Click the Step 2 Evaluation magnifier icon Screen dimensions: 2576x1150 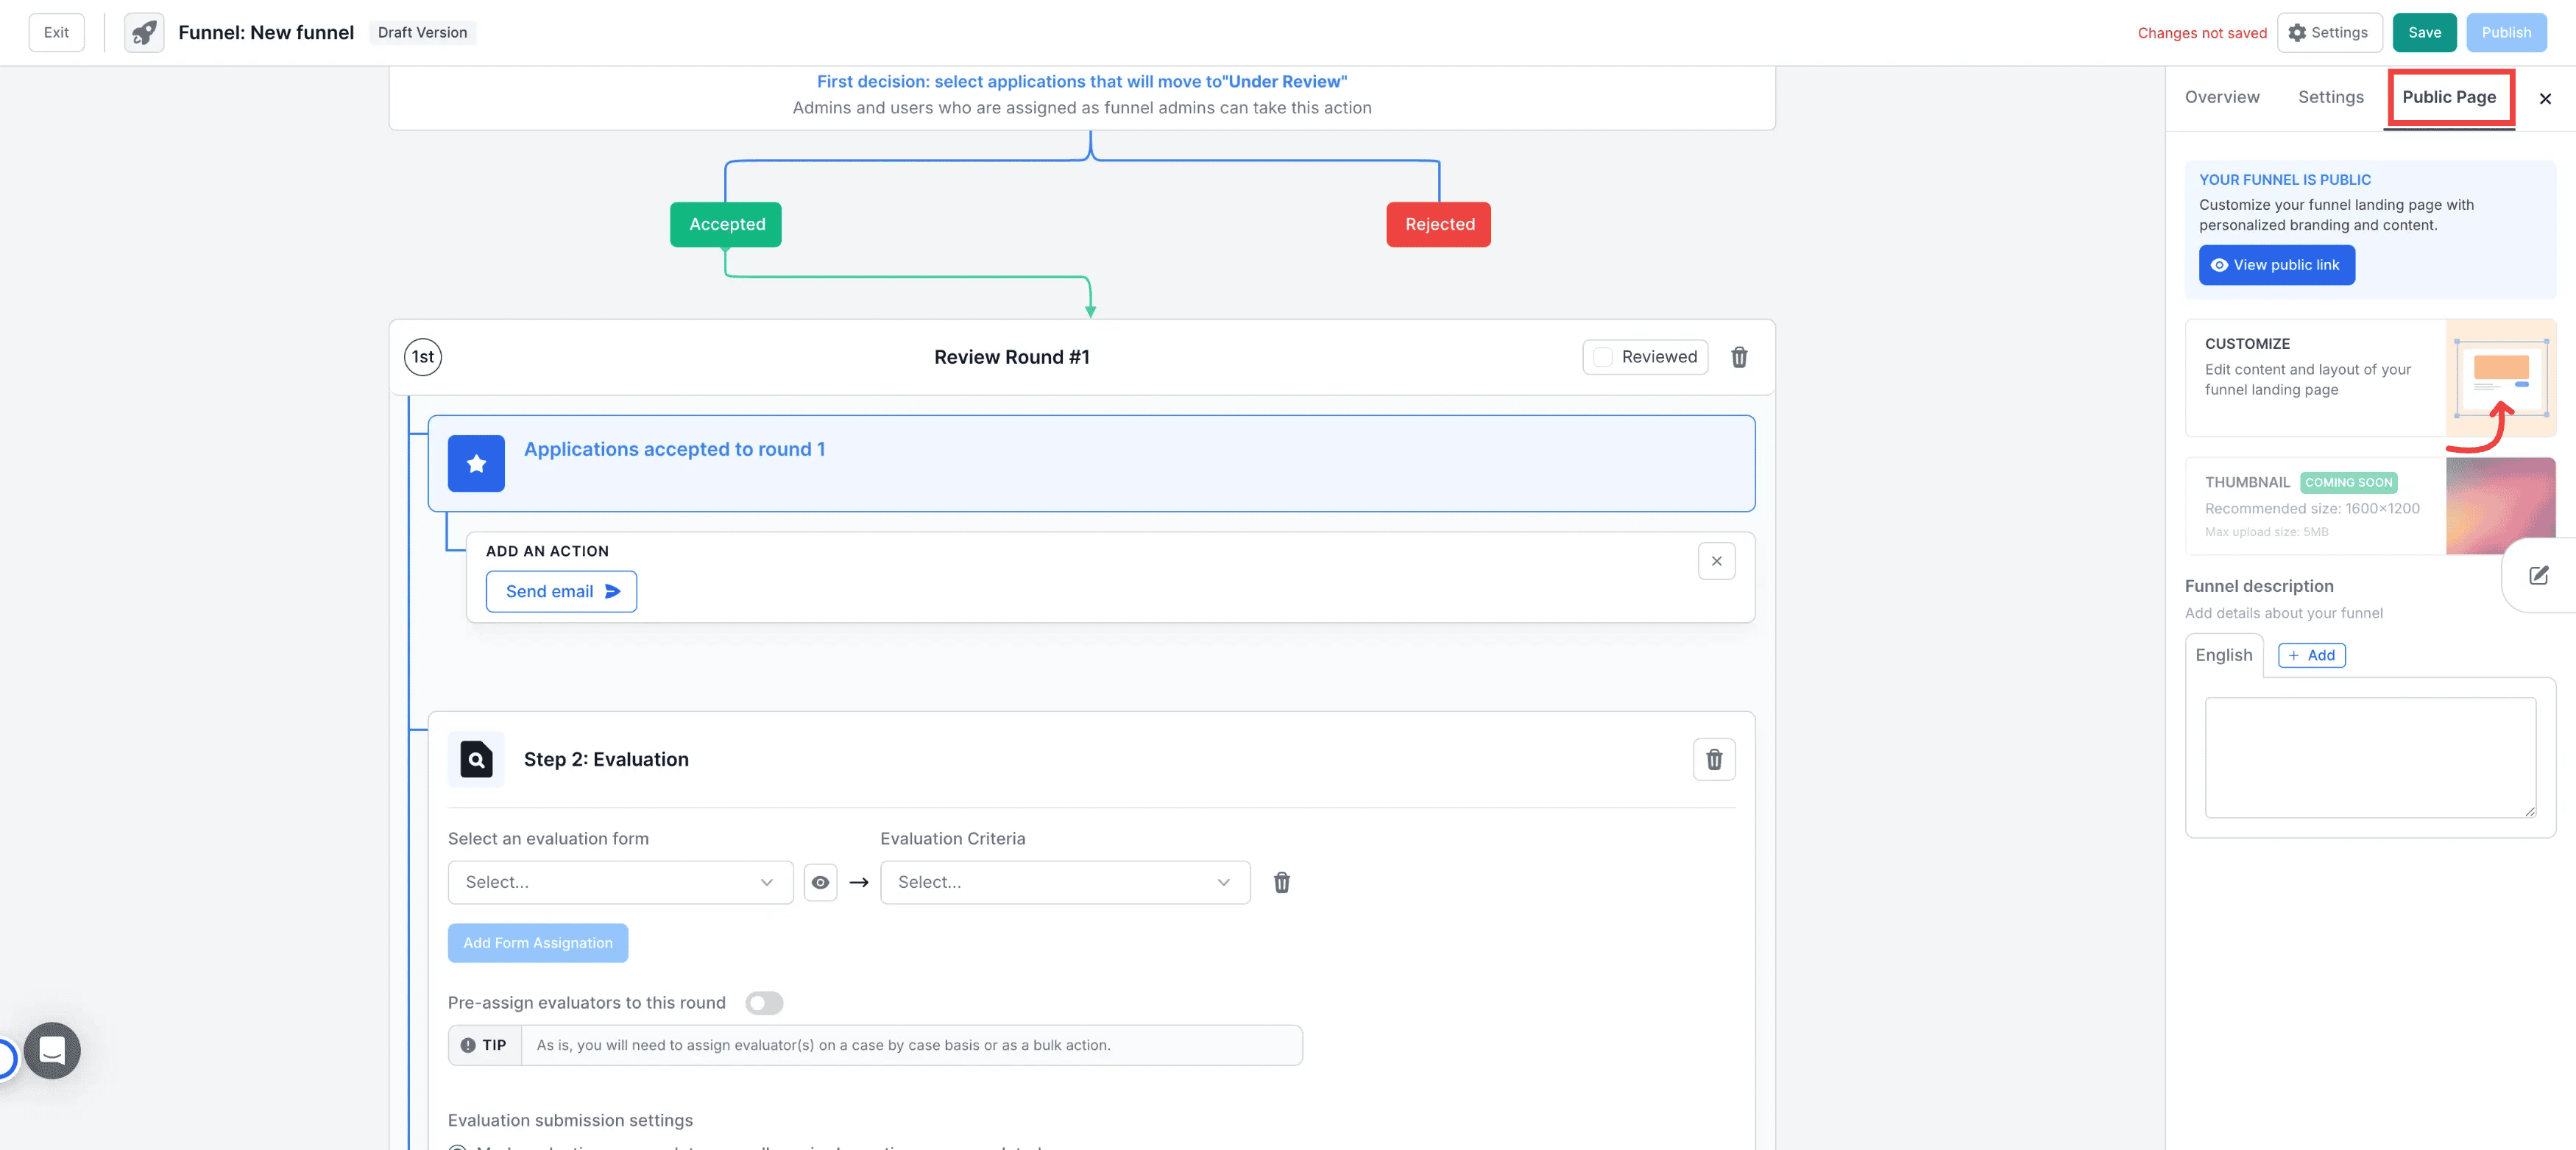pyautogui.click(x=476, y=759)
